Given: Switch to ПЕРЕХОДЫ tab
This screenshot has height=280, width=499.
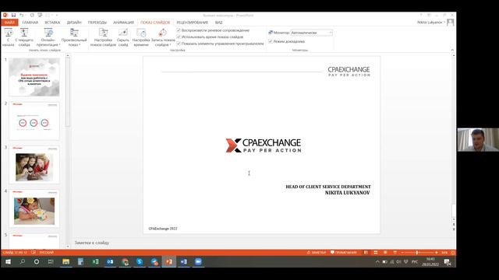Looking at the screenshot, I should 97,23.
